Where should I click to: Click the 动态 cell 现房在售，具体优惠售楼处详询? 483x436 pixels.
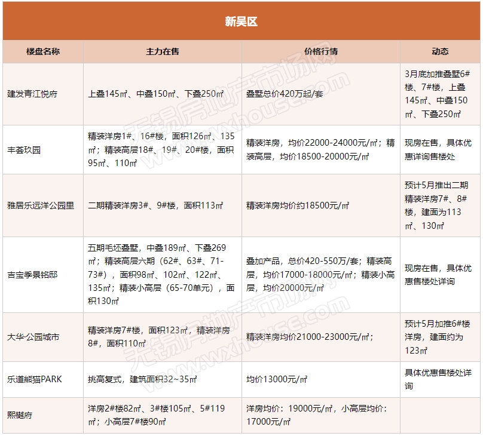click(x=440, y=275)
